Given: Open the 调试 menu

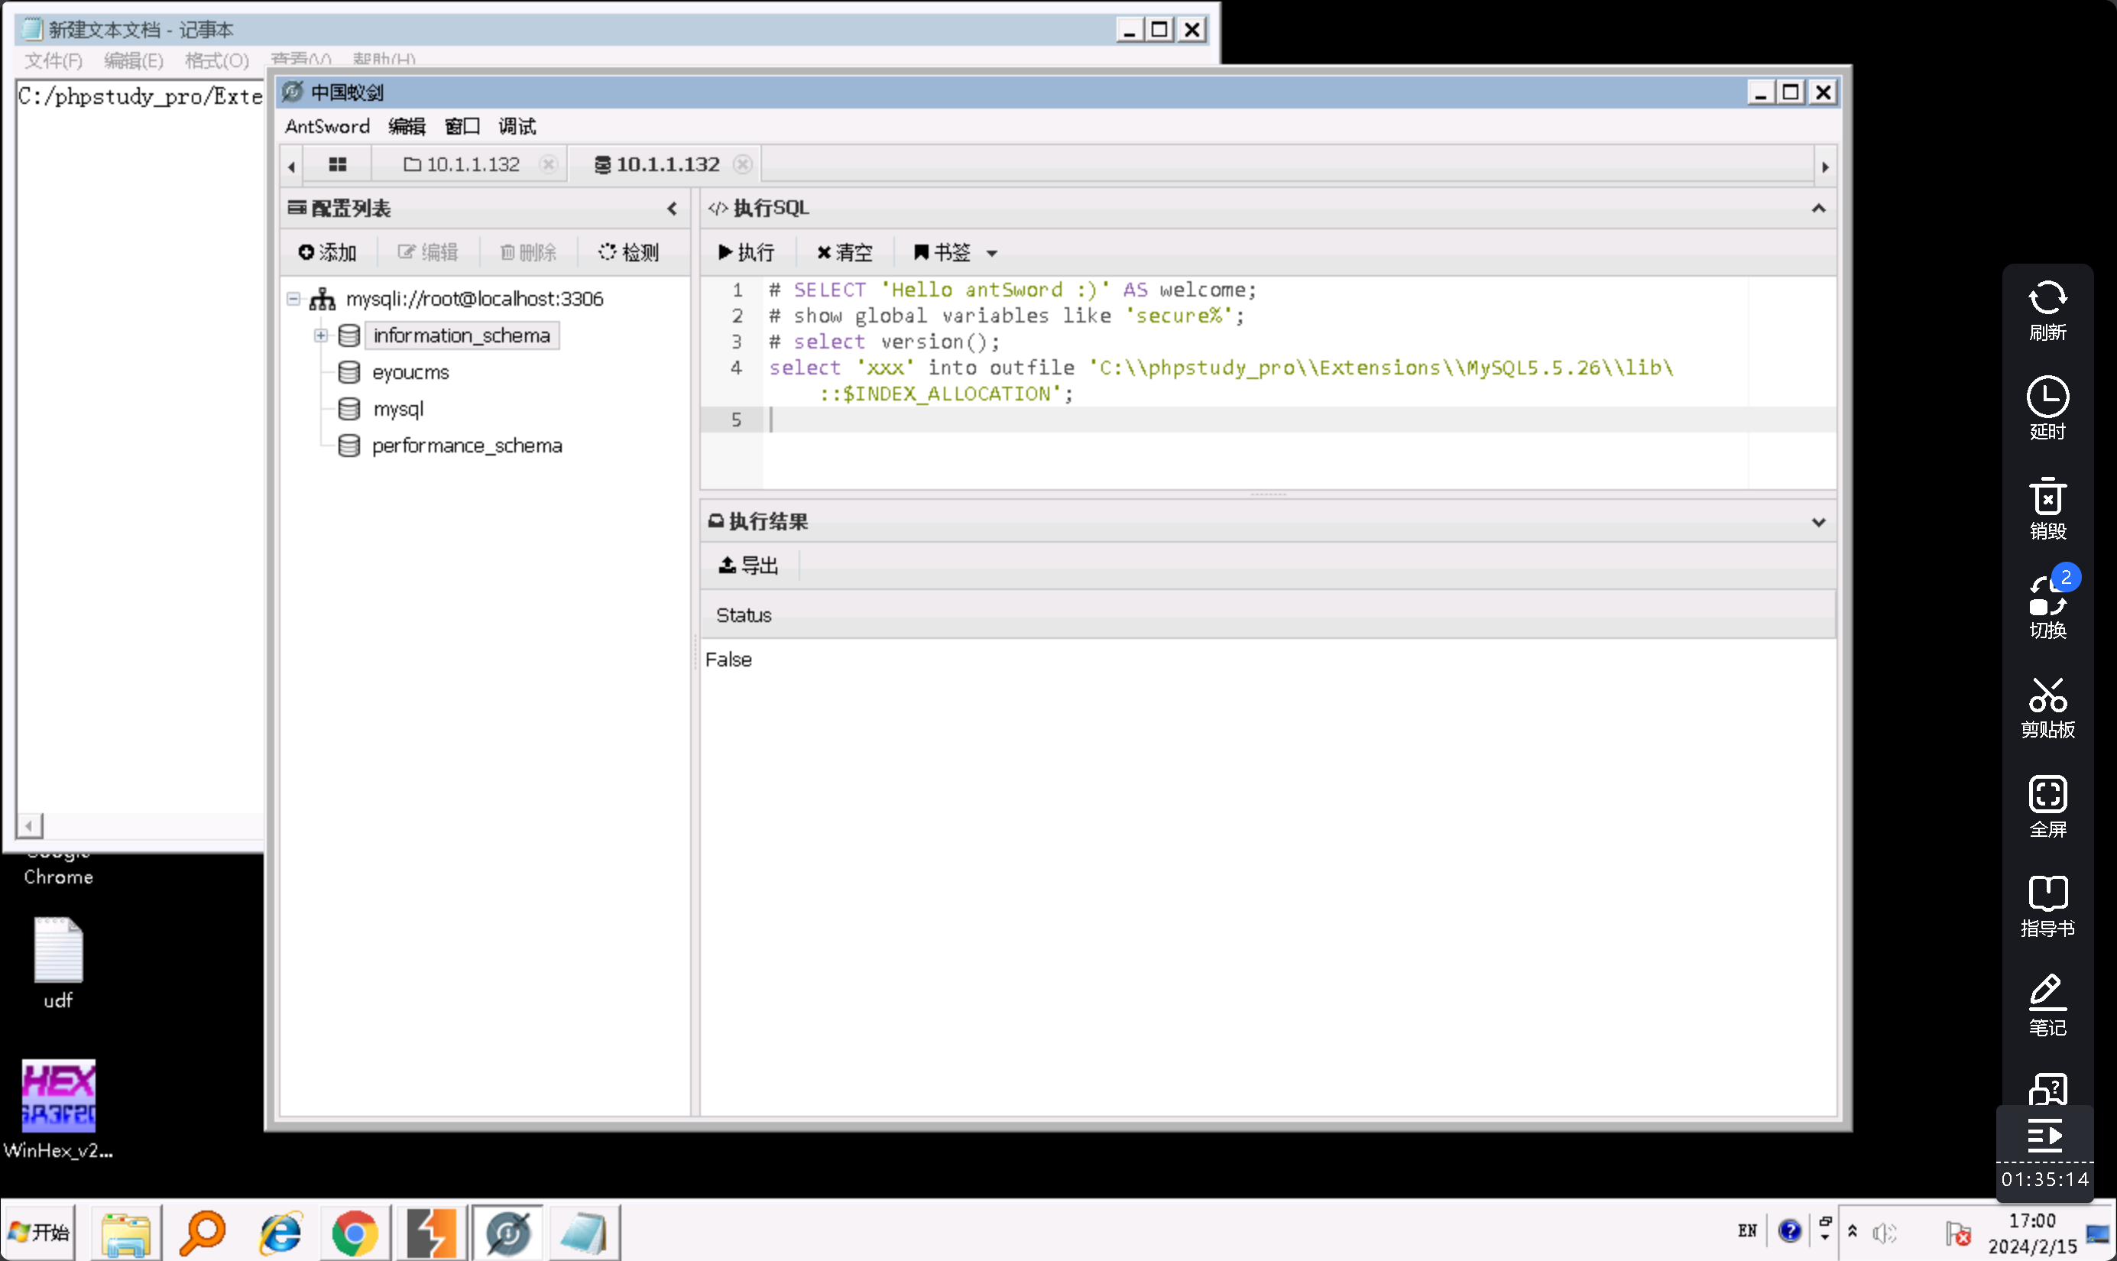Looking at the screenshot, I should 517,127.
